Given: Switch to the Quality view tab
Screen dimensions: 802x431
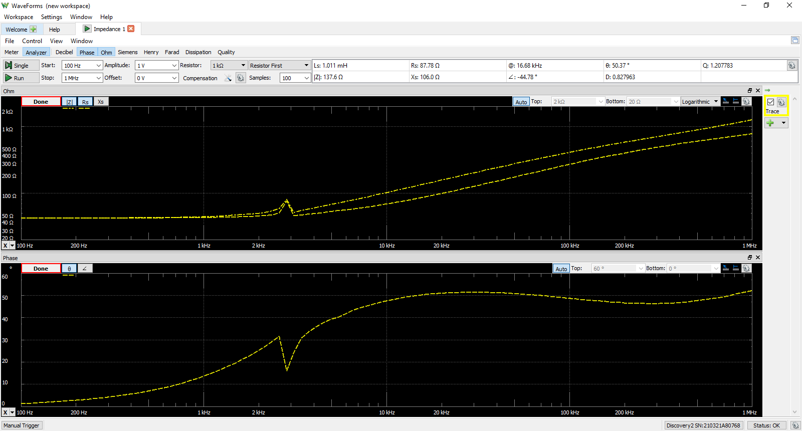Looking at the screenshot, I should 226,52.
